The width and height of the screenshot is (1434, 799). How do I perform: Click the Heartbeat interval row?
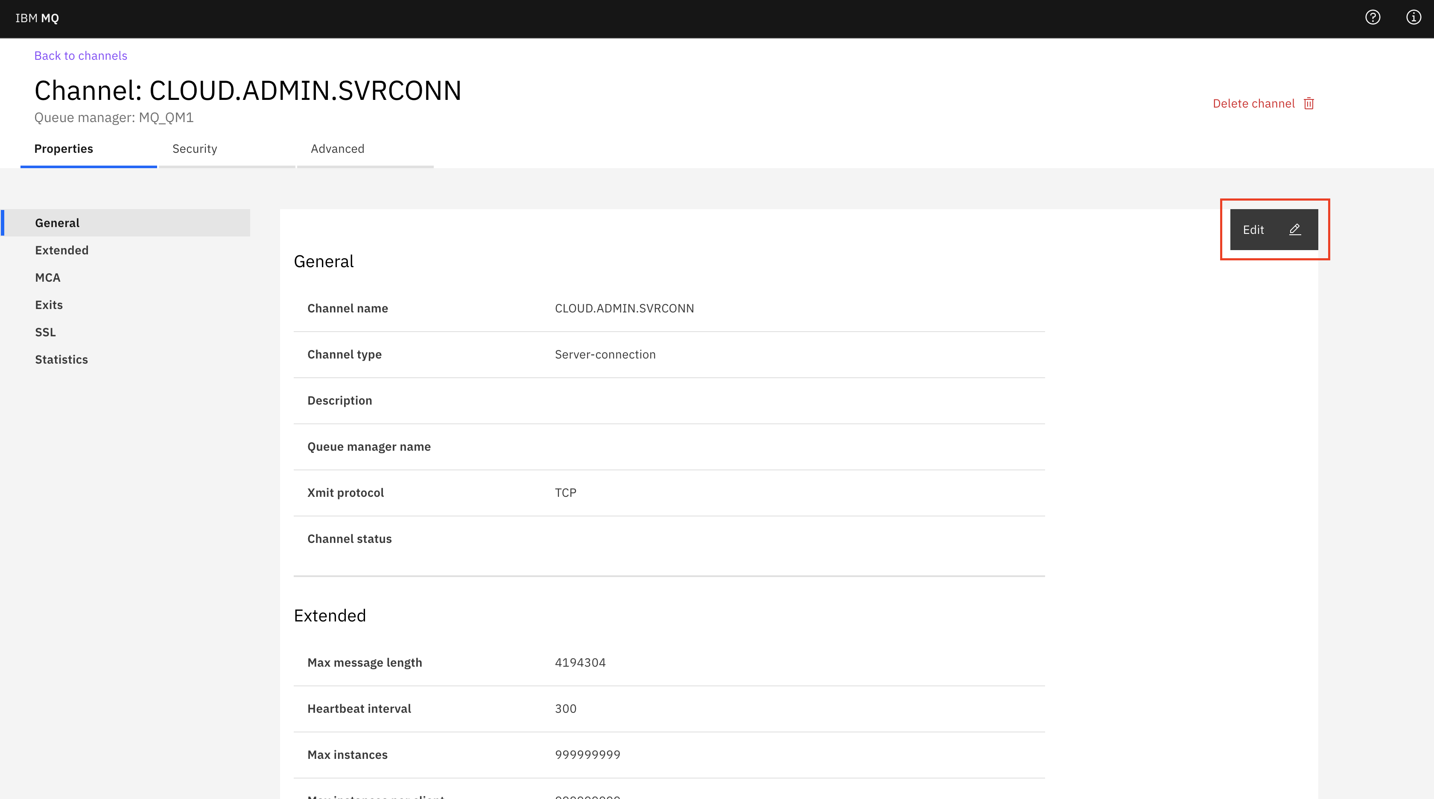point(669,709)
